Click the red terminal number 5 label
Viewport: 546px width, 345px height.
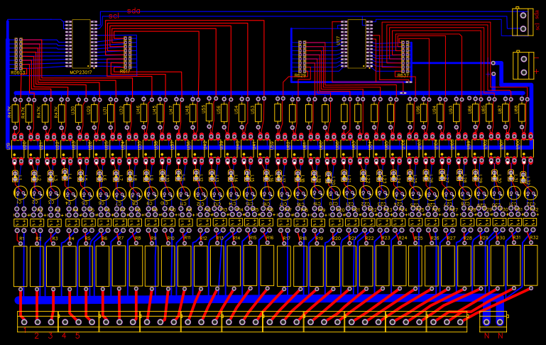point(77,336)
